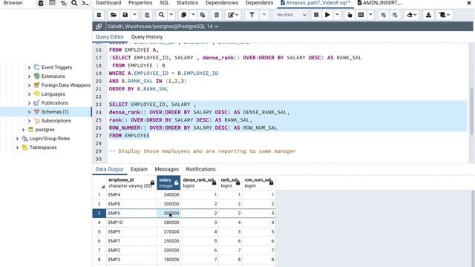Image resolution: width=475 pixels, height=267 pixels.
Task: Open filter options dropdown arrow
Action: tap(264, 15)
